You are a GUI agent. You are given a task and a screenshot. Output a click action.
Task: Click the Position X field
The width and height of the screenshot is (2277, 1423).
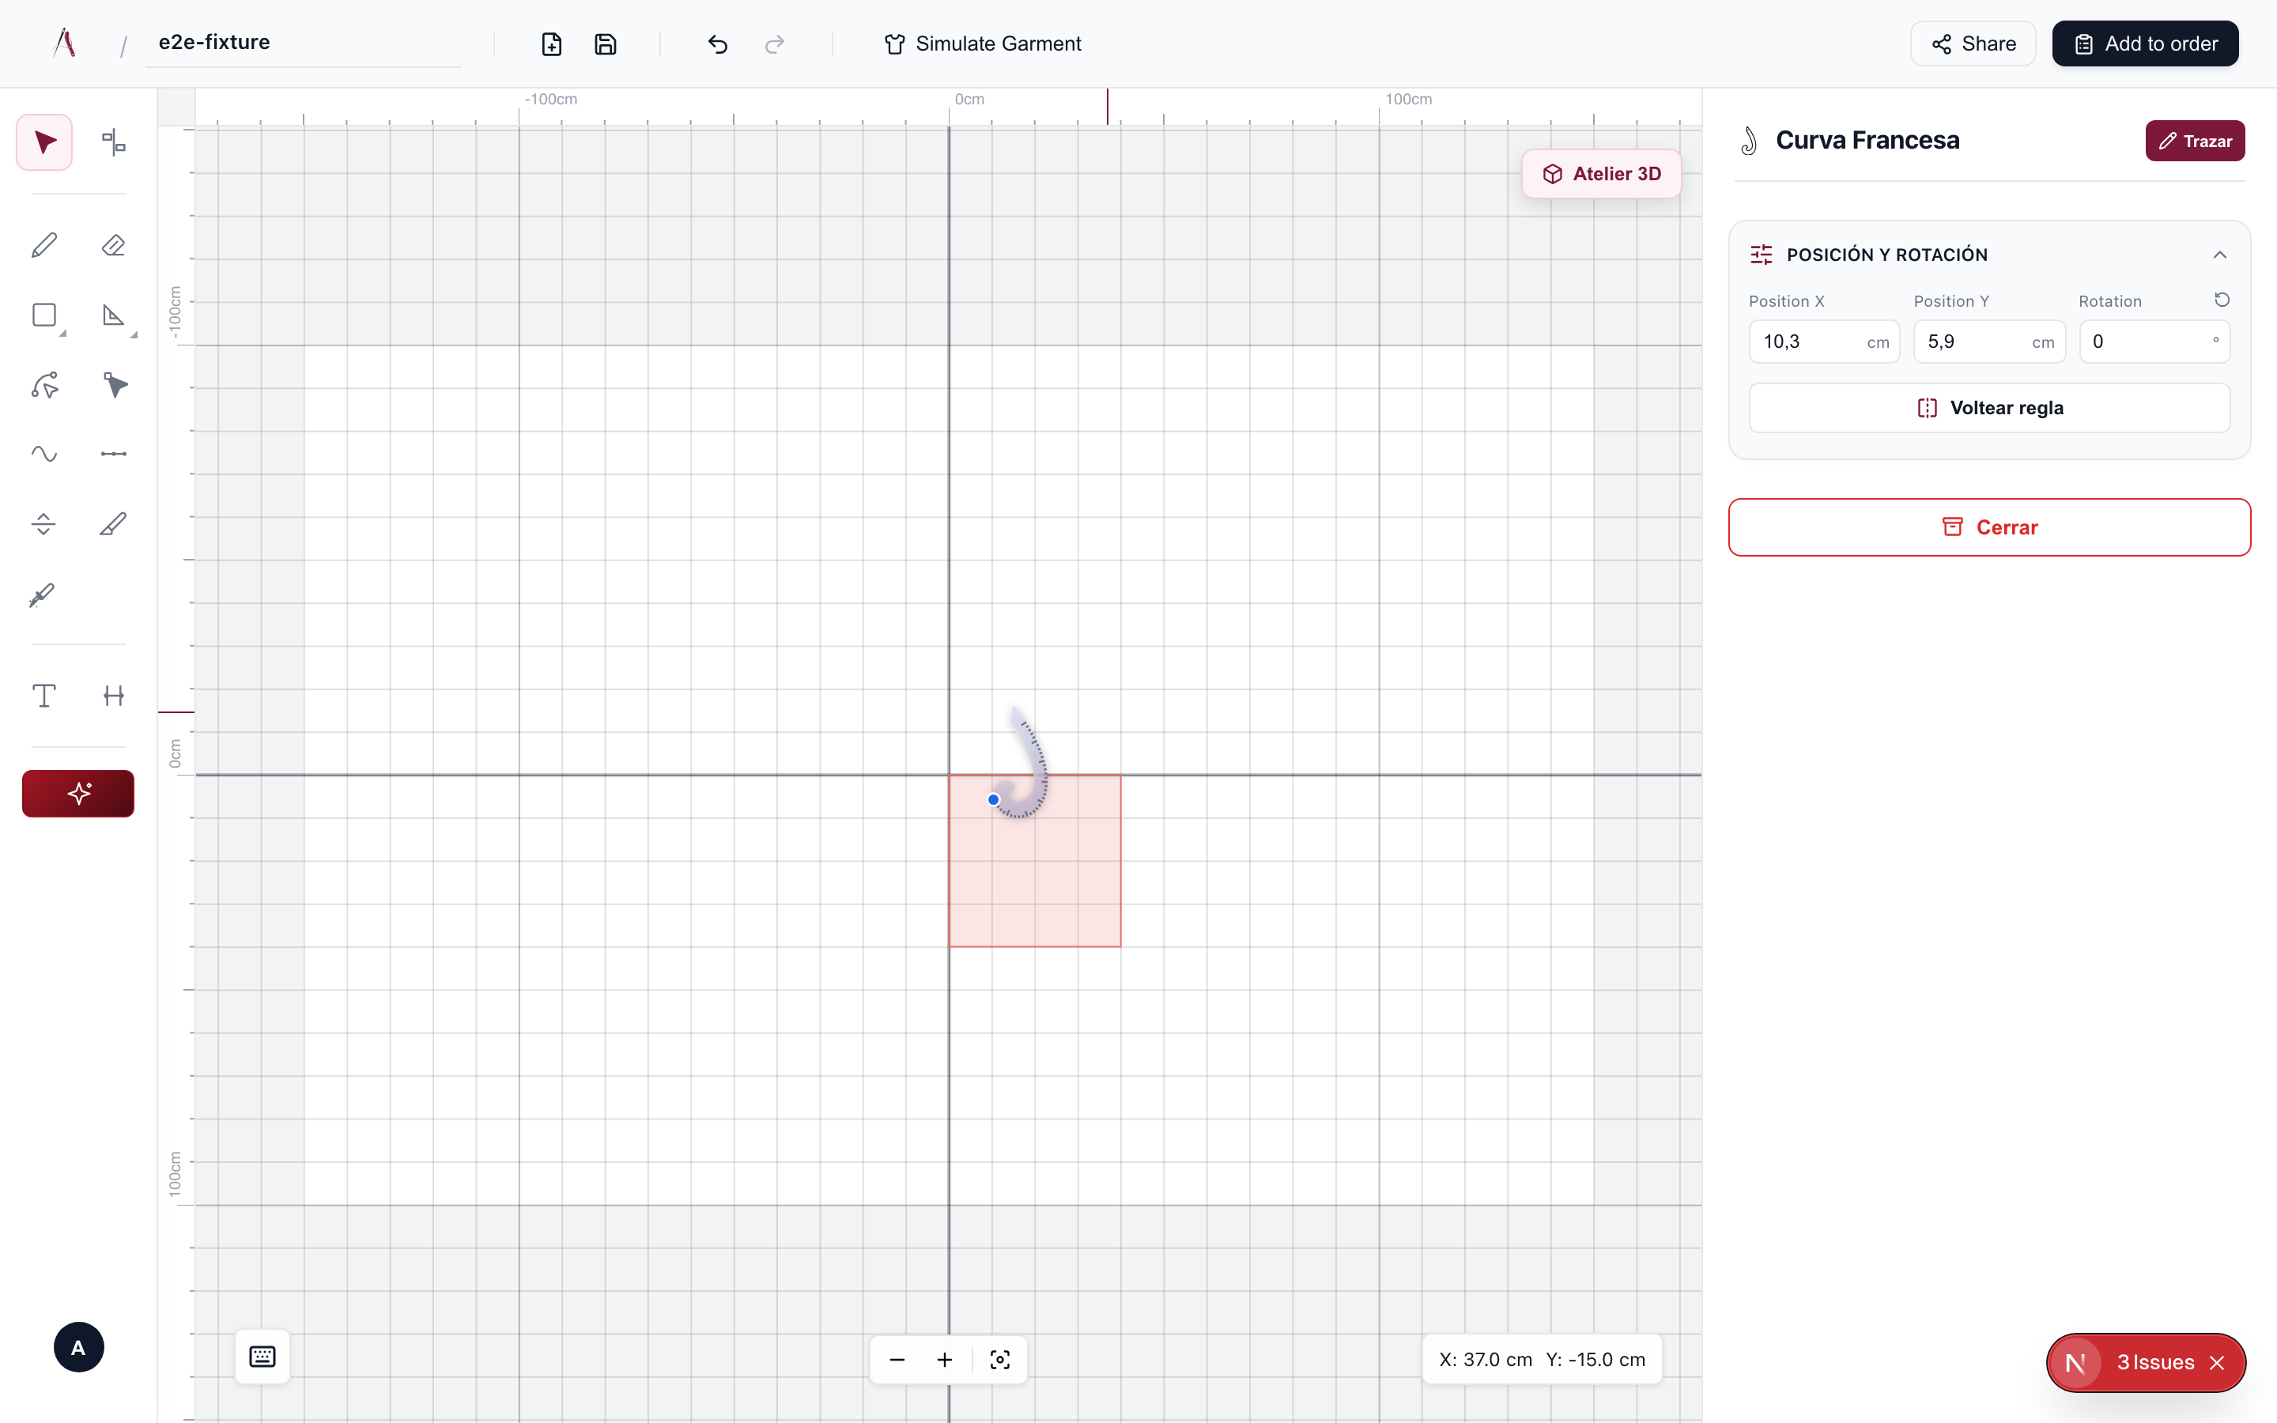coord(1823,342)
